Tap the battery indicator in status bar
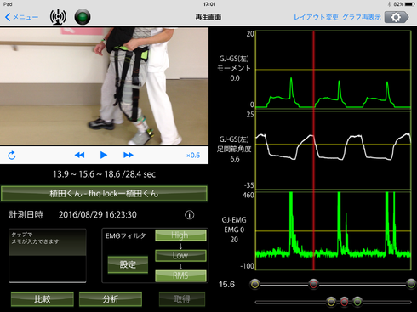The width and height of the screenshot is (417, 312). click(x=410, y=4)
